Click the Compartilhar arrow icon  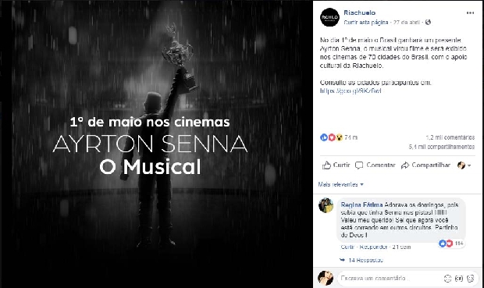click(x=404, y=165)
